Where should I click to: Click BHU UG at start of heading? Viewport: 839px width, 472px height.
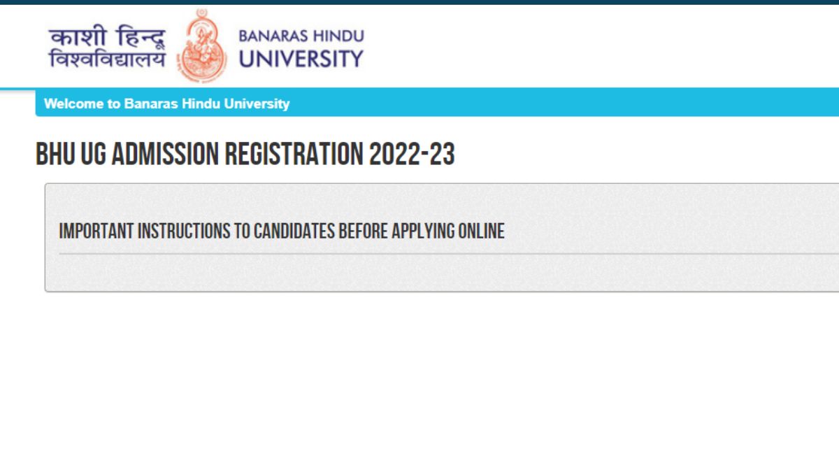71,154
